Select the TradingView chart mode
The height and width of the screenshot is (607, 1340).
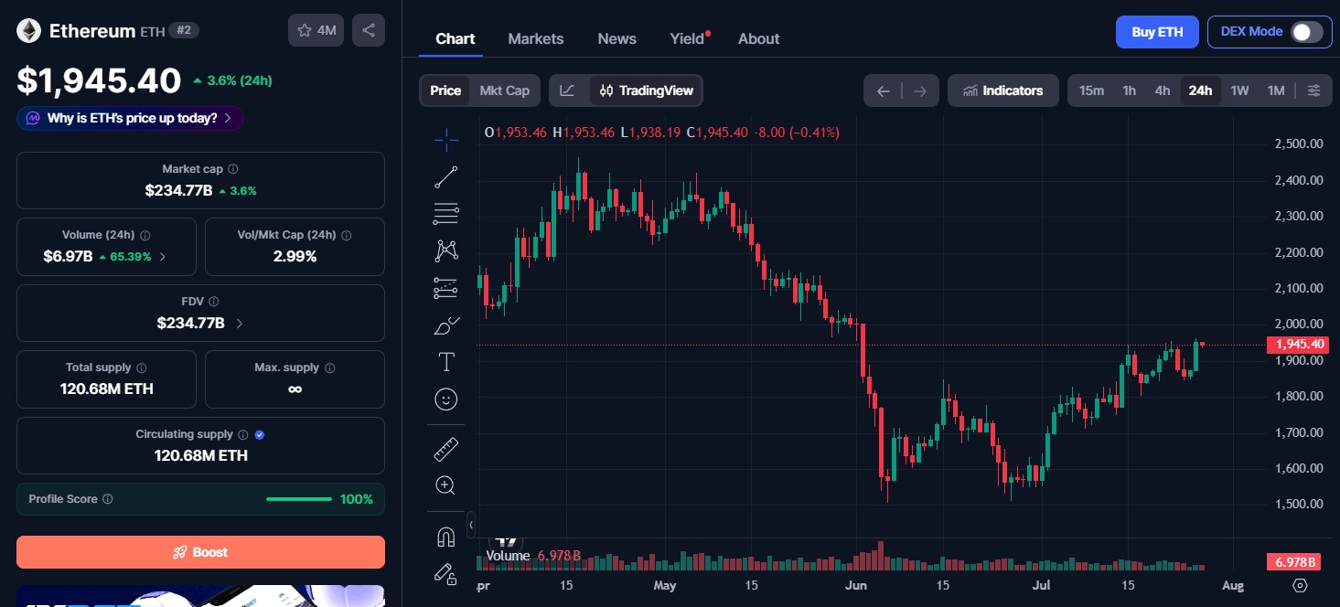(647, 91)
